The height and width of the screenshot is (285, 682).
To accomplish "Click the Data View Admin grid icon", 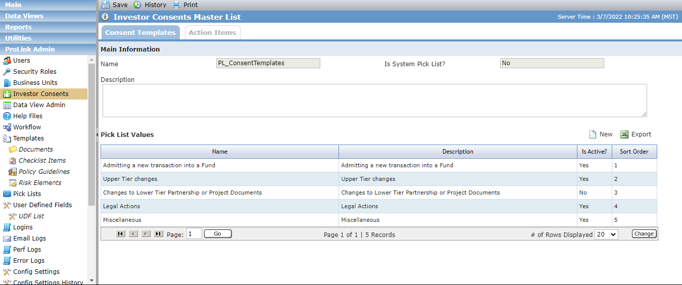I will [x=7, y=105].
